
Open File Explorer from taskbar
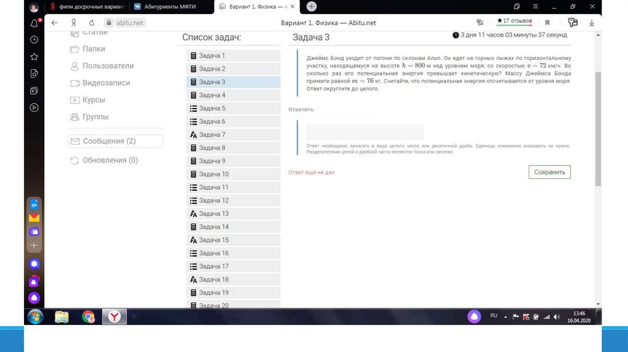pos(62,317)
